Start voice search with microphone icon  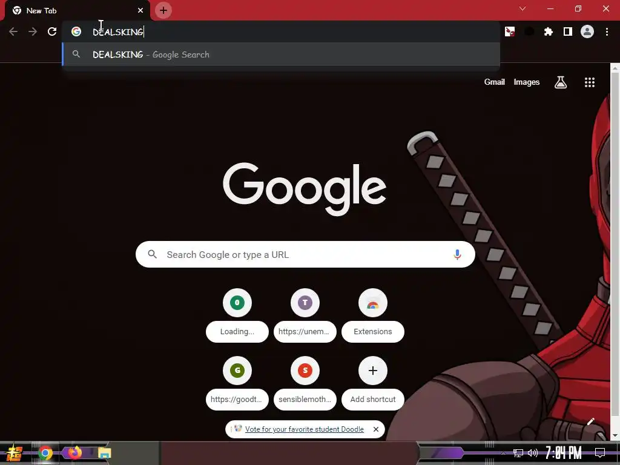tap(457, 254)
